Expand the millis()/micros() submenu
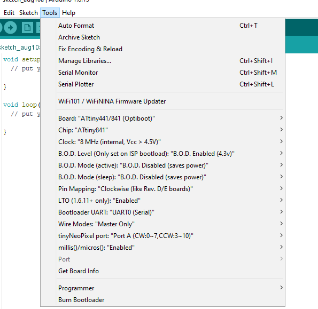 162,248
